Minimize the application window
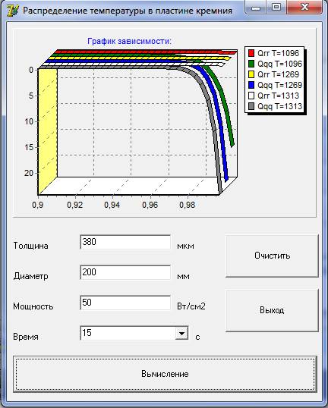The height and width of the screenshot is (408, 328). (256, 7)
